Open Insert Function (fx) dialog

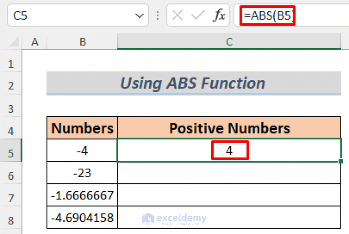219,15
